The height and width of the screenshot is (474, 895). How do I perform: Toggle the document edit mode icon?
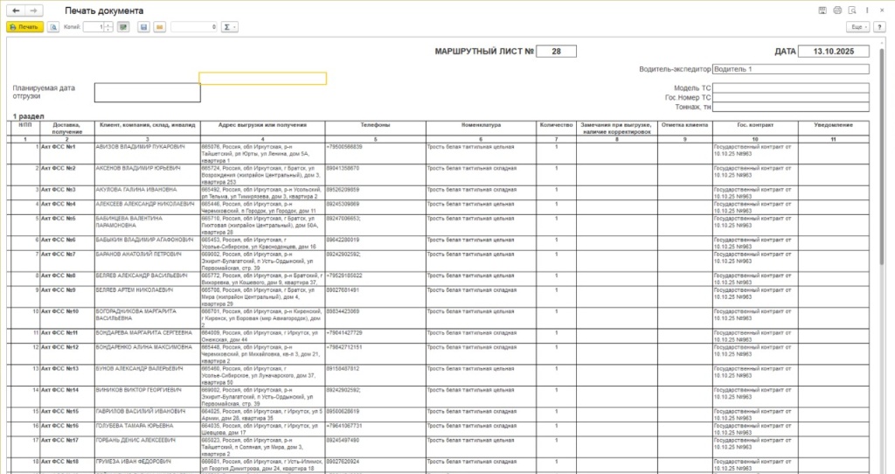click(123, 27)
